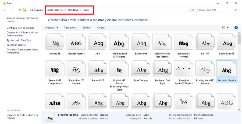Viewport: 242px width, 124px height.
Task: Click Este equipo in the address bar
Action: coord(36,10)
